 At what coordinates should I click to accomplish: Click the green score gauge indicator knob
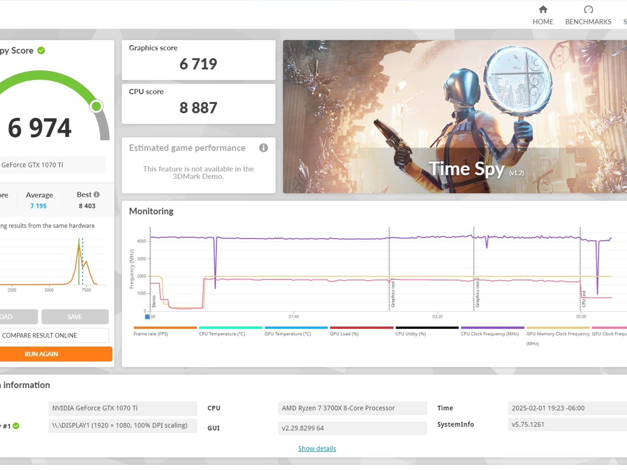tap(96, 106)
